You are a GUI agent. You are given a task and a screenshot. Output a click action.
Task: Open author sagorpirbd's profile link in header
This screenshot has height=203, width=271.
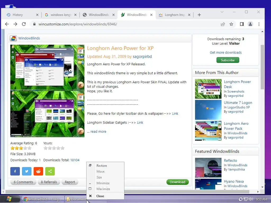coord(142,57)
